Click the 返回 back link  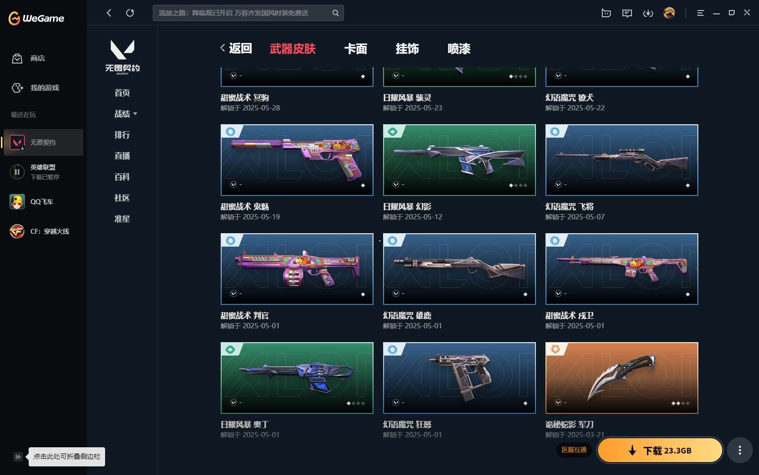(x=236, y=48)
